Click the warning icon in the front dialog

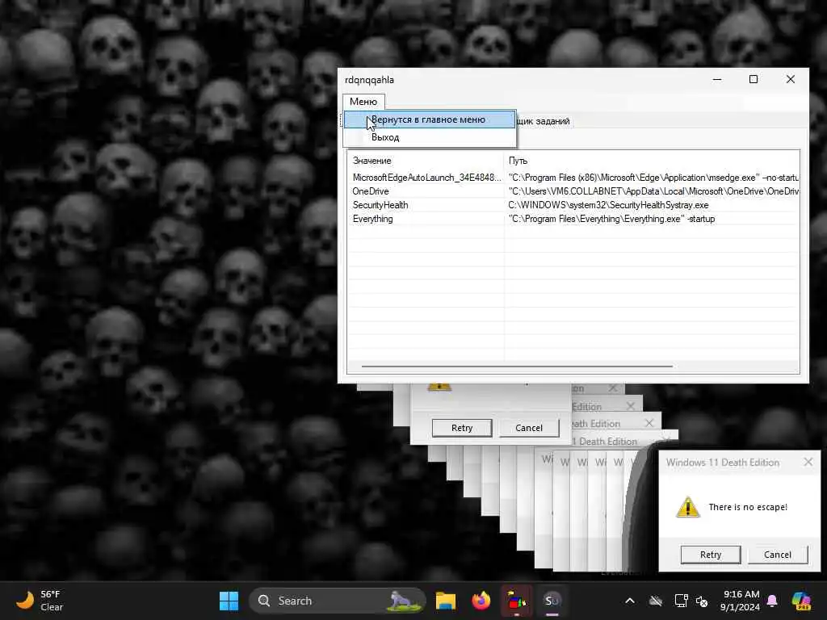tap(687, 507)
